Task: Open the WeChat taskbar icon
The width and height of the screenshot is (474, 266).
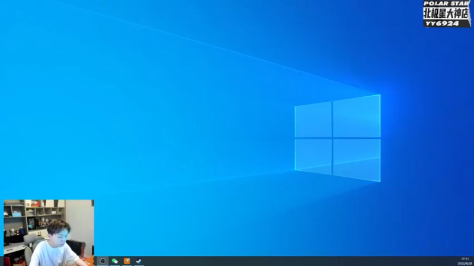Action: [x=114, y=261]
